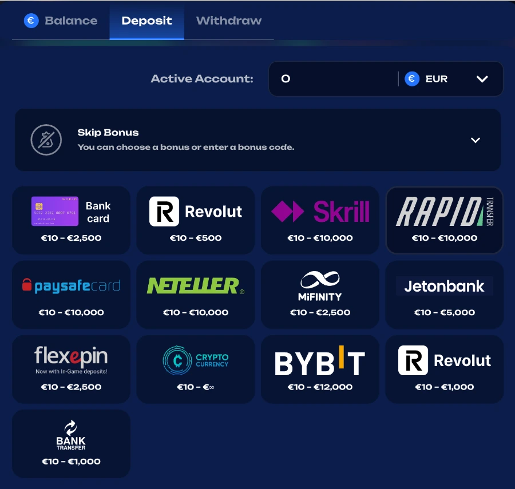Image resolution: width=515 pixels, height=489 pixels.
Task: Choose the Bybit payment method
Action: (x=320, y=369)
